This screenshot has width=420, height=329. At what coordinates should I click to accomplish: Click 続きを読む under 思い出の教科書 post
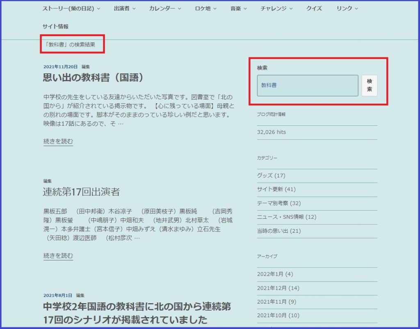pyautogui.click(x=58, y=141)
